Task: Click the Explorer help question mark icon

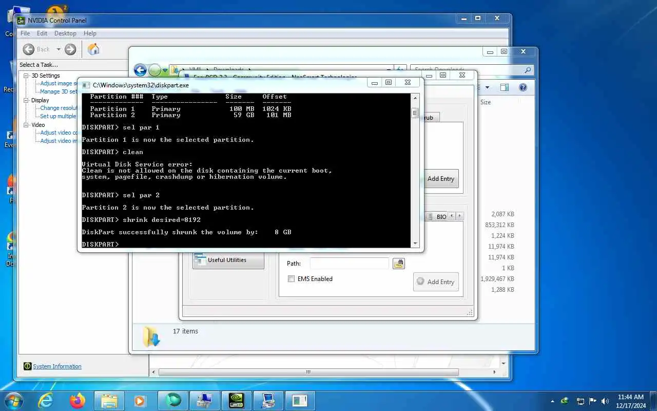Action: 523,87
